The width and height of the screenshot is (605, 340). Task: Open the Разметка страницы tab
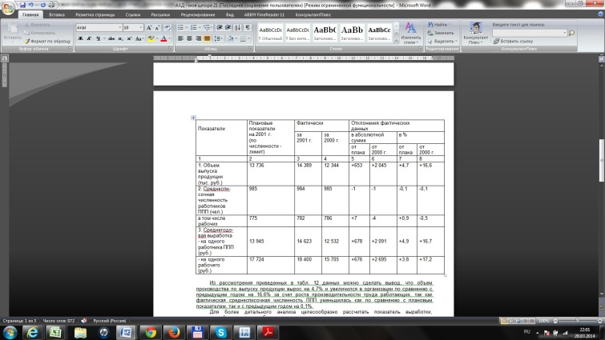pos(95,14)
